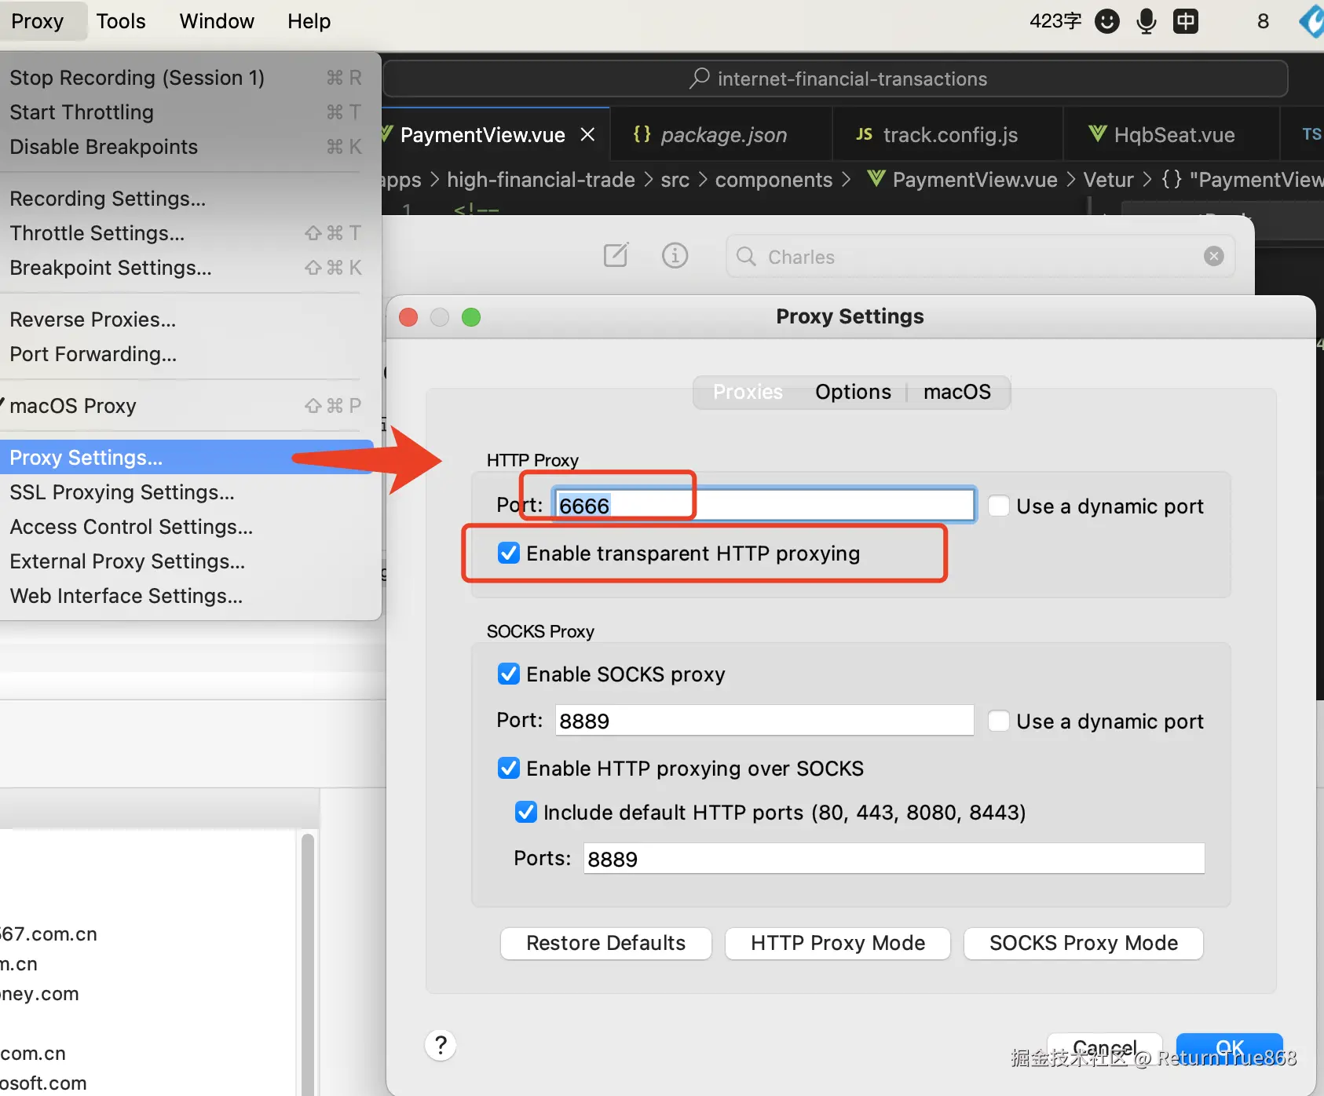This screenshot has width=1324, height=1096.
Task: Click the microphone menu bar icon
Action: [x=1147, y=21]
